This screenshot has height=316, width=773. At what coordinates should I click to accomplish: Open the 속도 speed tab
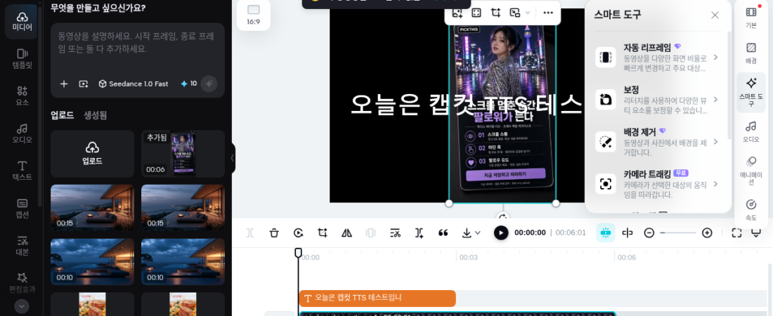point(751,209)
